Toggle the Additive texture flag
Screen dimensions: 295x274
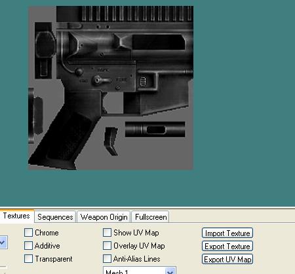pos(28,246)
